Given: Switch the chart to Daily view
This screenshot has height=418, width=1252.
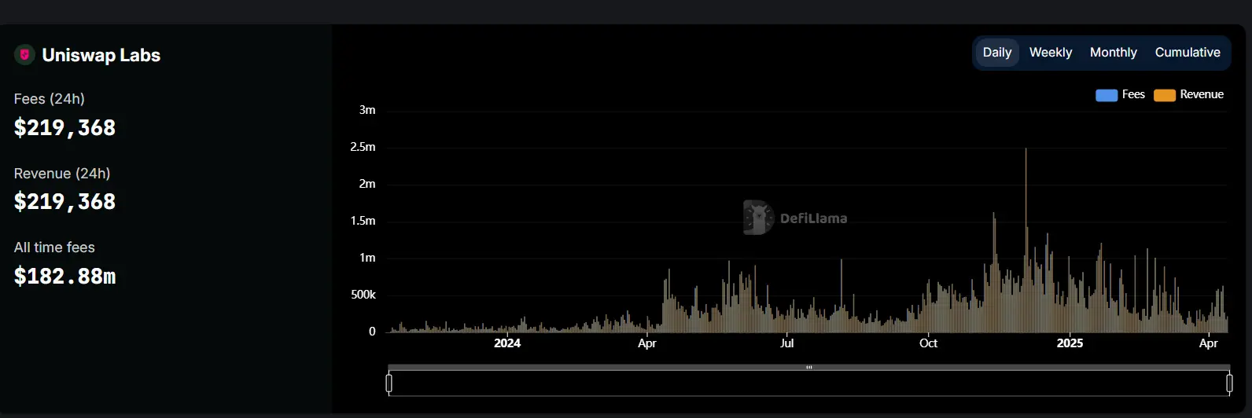Looking at the screenshot, I should click(996, 53).
